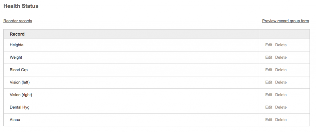Image resolution: width=316 pixels, height=132 pixels.
Task: Edit the Ataaa record
Action: (268, 120)
